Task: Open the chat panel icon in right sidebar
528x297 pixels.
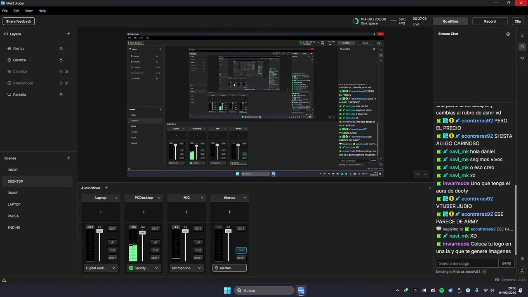Action: pos(522,47)
